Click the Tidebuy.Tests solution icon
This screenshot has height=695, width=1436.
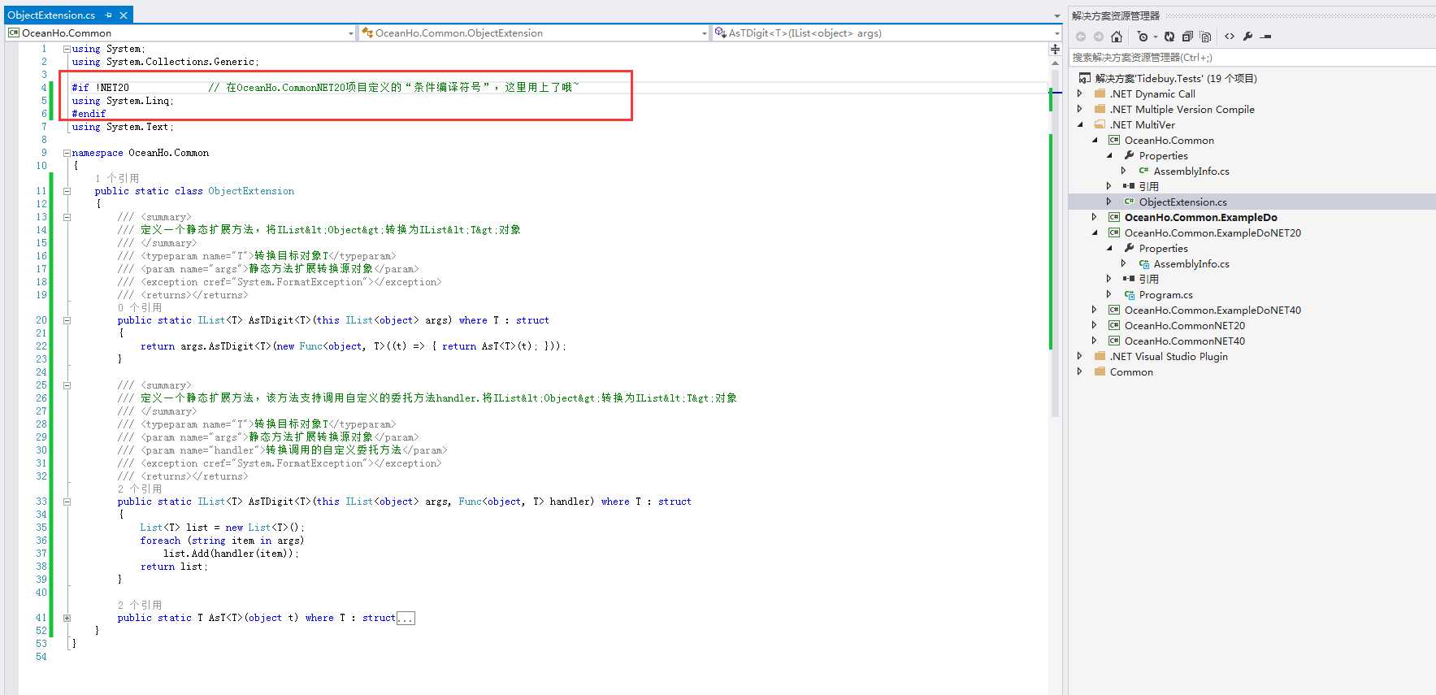[x=1085, y=78]
